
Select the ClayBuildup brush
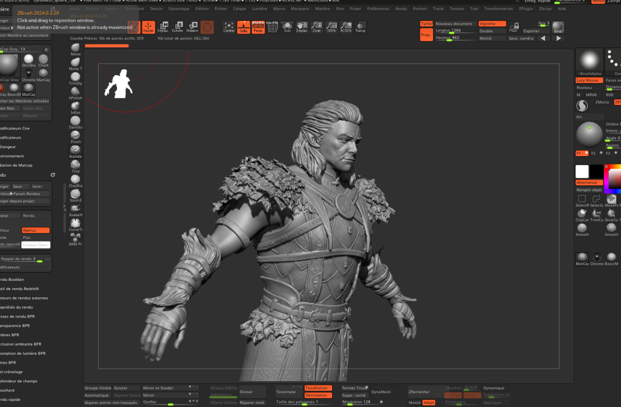tap(76, 181)
